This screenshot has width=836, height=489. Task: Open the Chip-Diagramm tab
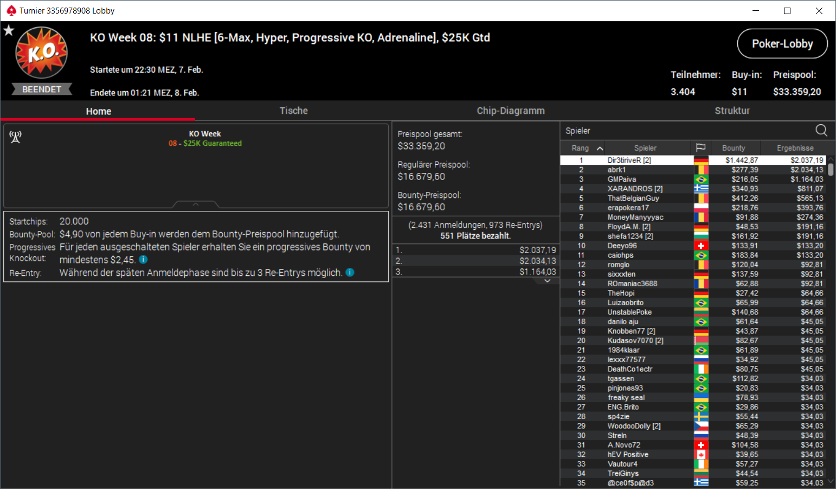click(x=511, y=111)
